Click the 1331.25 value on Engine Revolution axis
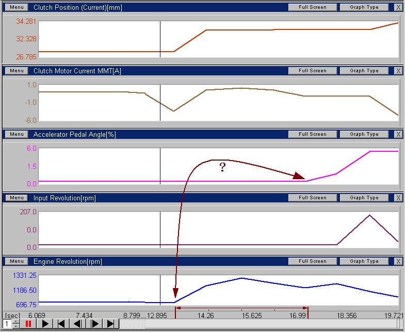405x332 pixels. (25, 275)
